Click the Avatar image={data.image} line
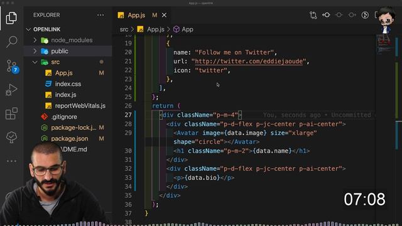 point(245,133)
